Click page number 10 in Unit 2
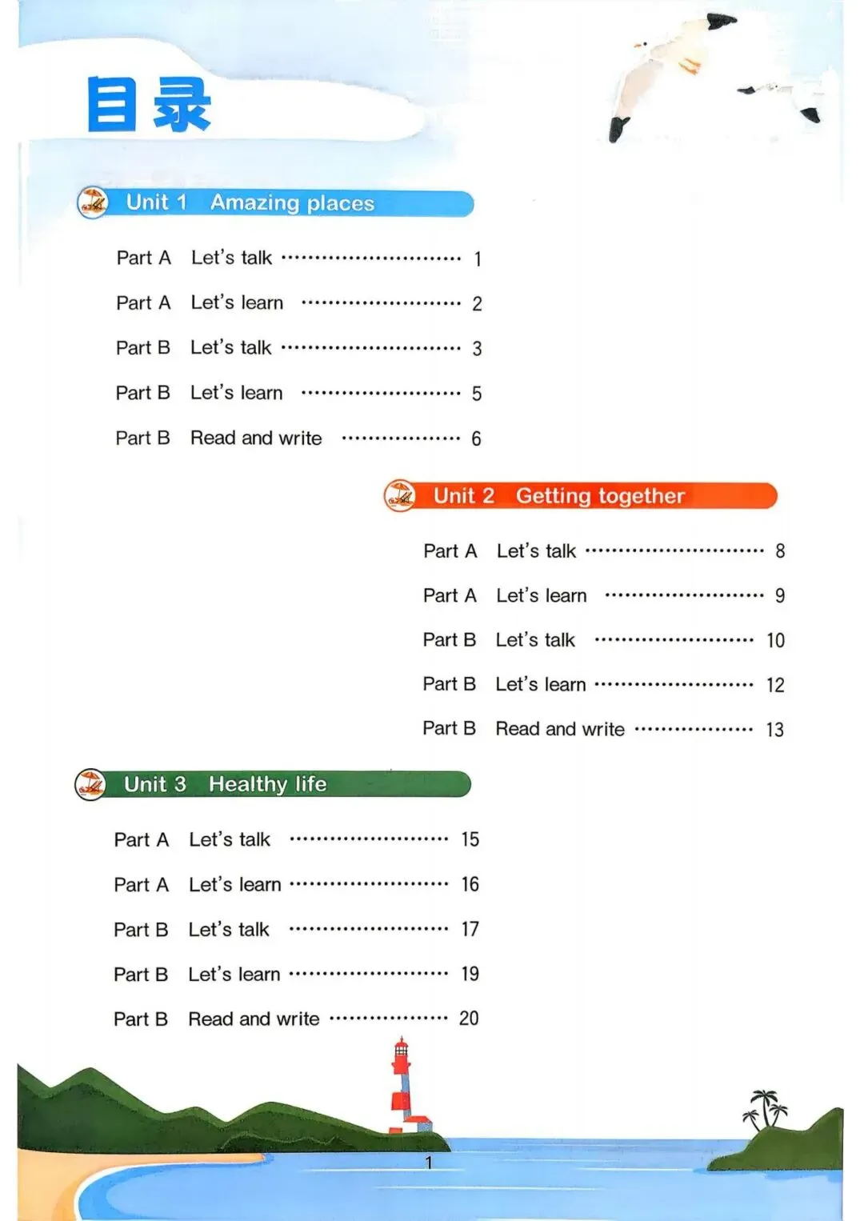Image resolution: width=864 pixels, height=1221 pixels. [775, 640]
